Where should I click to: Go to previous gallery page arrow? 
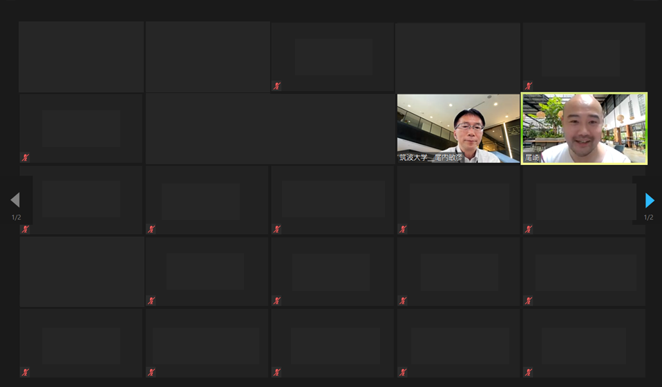[15, 200]
